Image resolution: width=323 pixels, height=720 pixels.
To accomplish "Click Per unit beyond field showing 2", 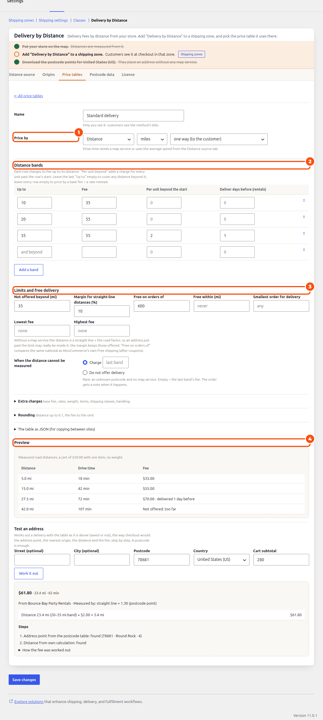I will click(164, 236).
